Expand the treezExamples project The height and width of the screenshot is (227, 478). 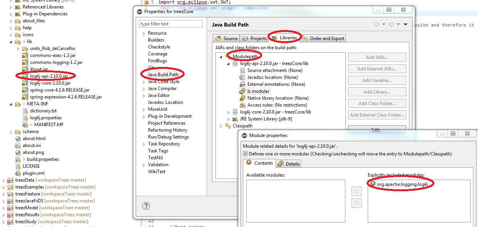[x=4, y=187]
